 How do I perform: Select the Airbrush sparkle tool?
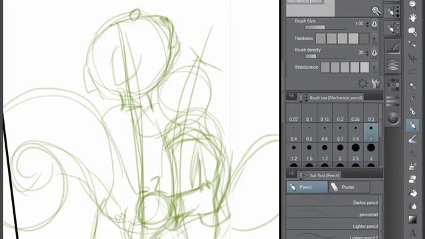pos(412,153)
